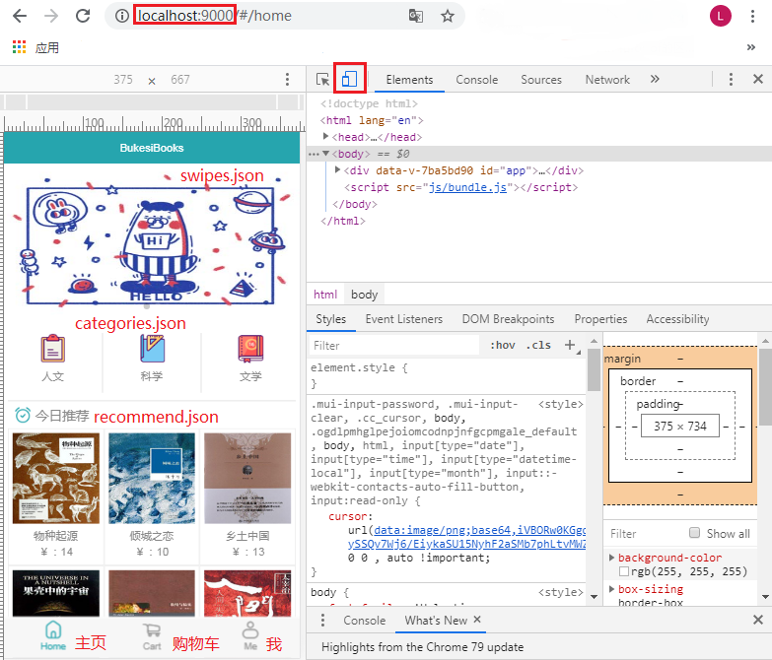
Task: Show hidden bookmarks with double chevron
Action: (751, 47)
